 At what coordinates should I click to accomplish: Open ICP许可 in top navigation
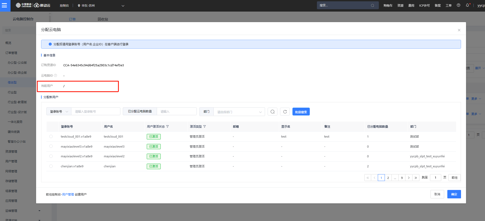coord(424,6)
